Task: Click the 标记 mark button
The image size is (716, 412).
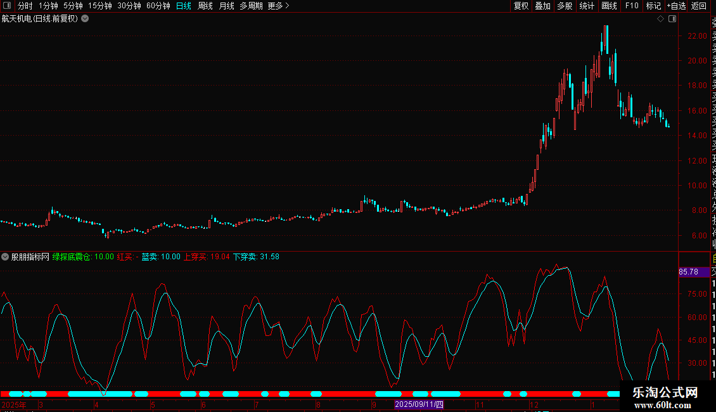Action: point(653,6)
